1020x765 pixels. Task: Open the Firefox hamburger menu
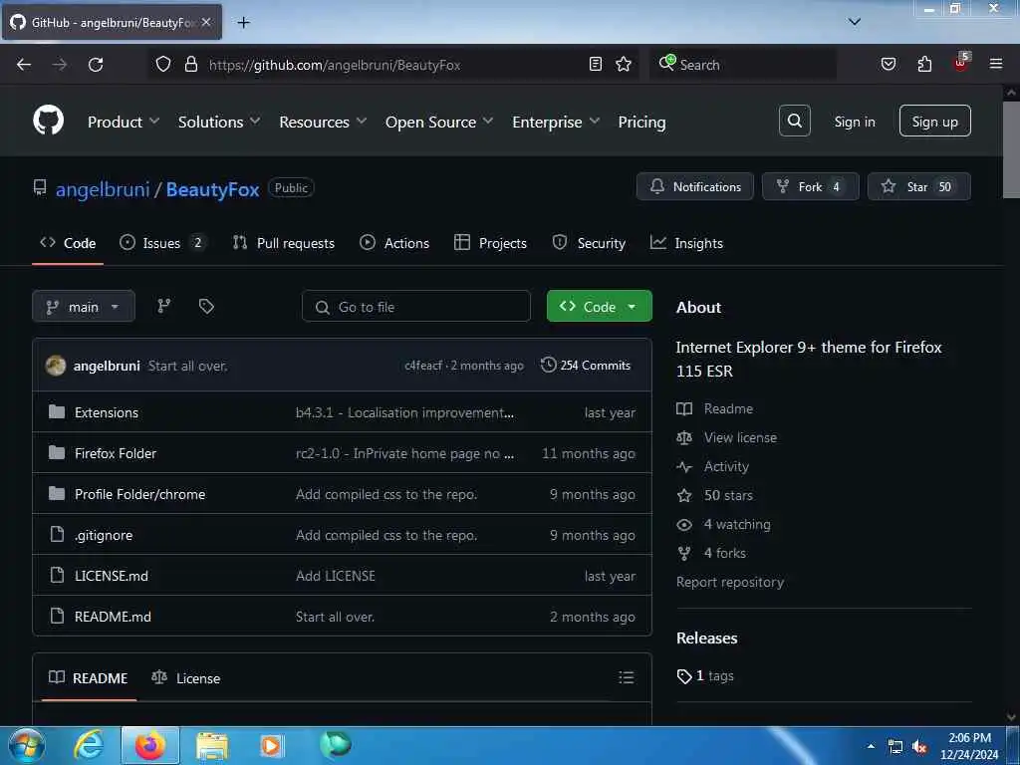point(996,64)
